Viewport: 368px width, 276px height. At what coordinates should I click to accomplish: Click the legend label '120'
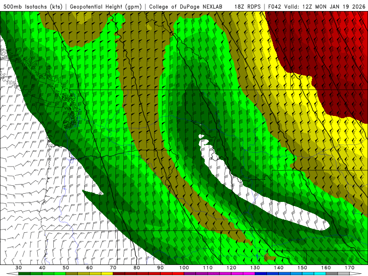231,268
